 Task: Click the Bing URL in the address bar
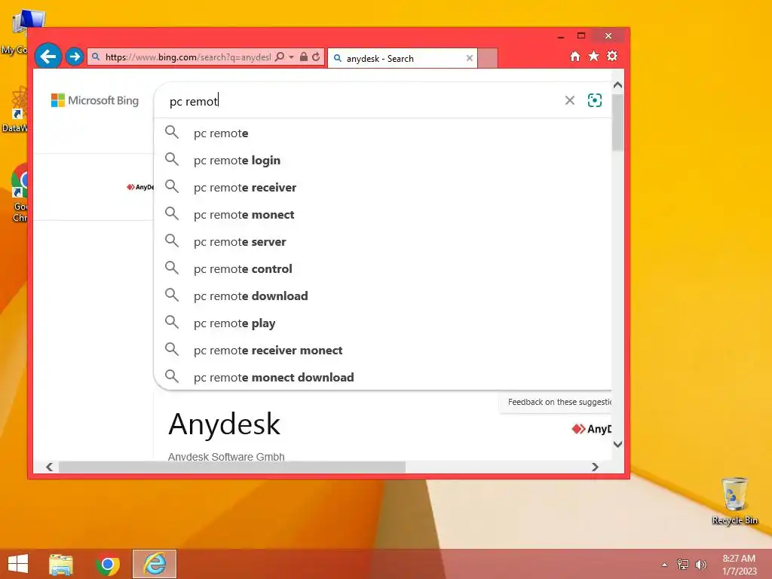[188, 57]
